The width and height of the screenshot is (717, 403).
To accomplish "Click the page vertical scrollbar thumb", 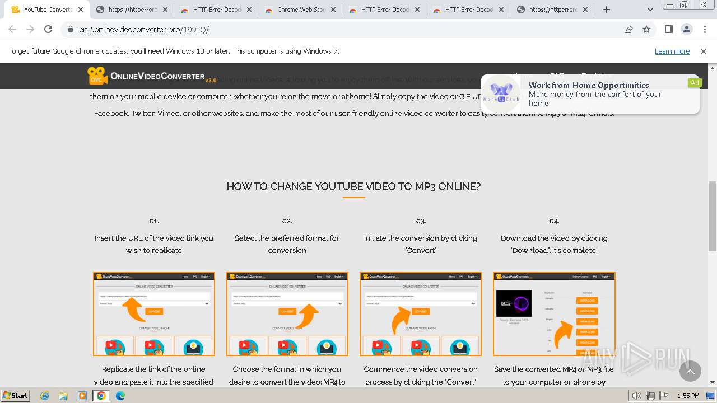I will click(x=713, y=216).
